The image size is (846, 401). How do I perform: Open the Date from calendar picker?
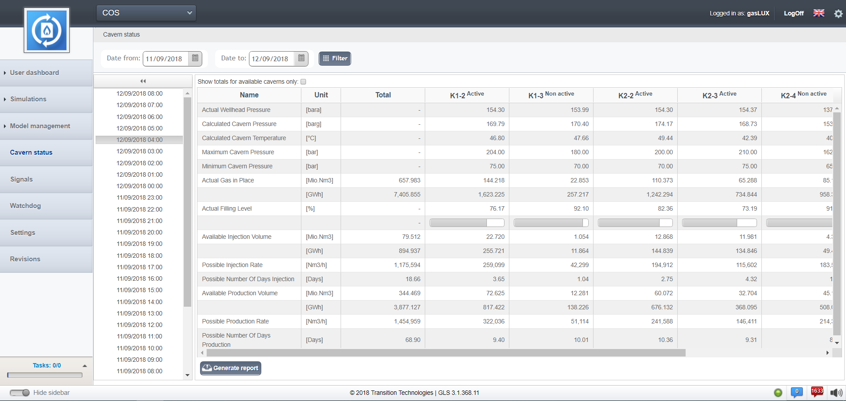tap(195, 58)
